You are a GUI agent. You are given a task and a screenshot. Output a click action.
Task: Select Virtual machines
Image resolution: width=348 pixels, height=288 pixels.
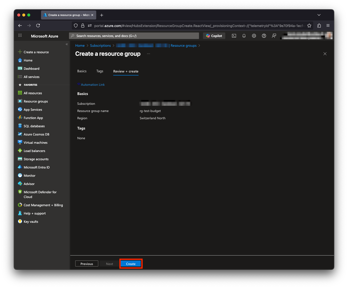pyautogui.click(x=35, y=142)
